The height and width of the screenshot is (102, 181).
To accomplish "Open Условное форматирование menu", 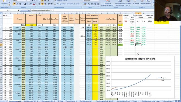I will coord(107,3).
